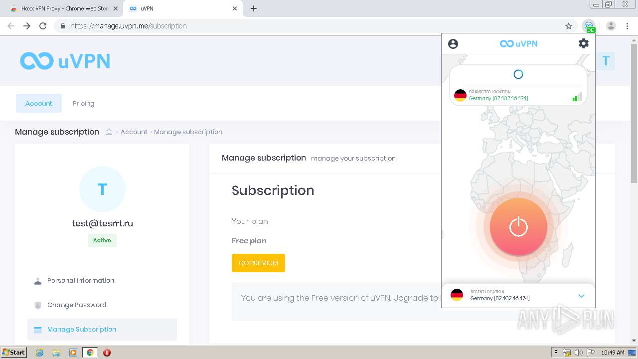Click the uVPN extension icon in toolbar
This screenshot has height=359, width=638.
coord(589,26)
